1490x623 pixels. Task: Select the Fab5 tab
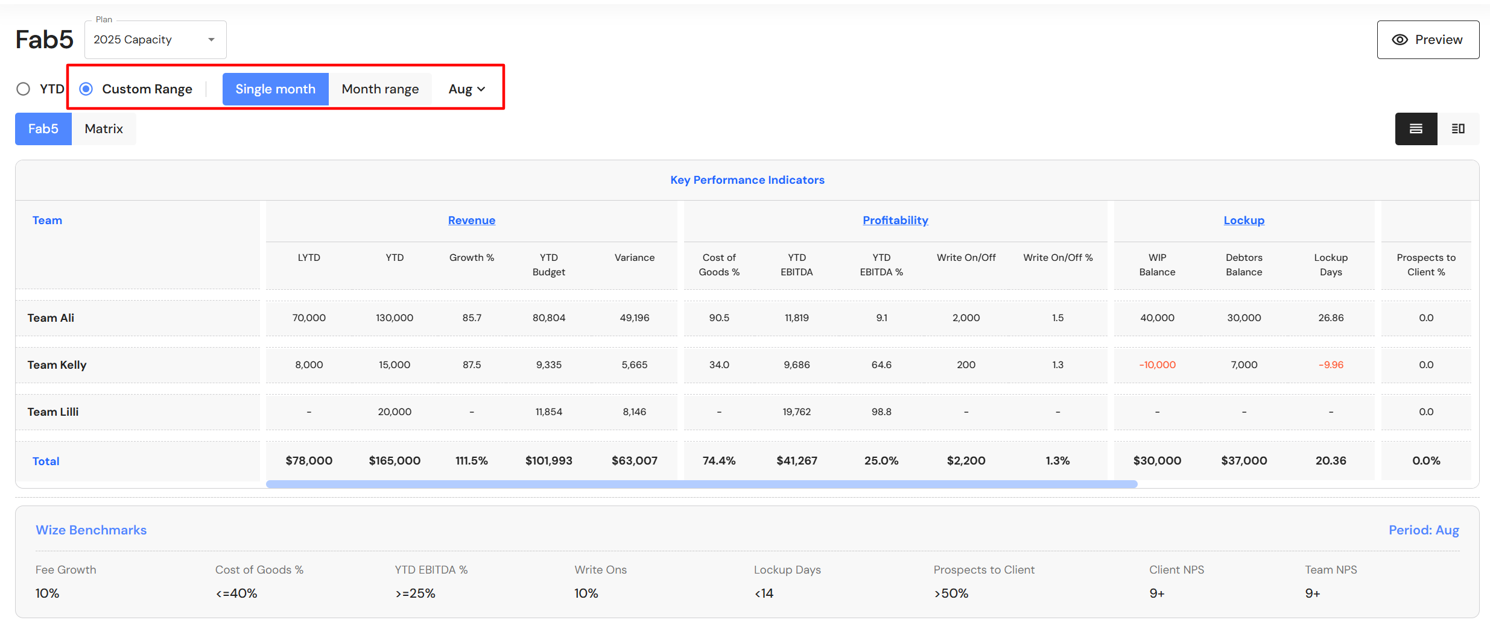coord(43,129)
